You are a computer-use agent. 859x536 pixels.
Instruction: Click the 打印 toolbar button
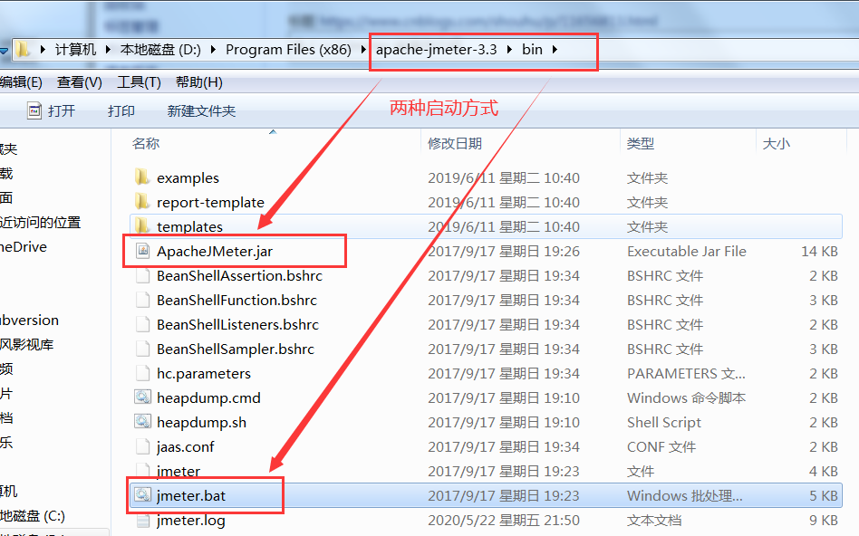click(x=121, y=110)
